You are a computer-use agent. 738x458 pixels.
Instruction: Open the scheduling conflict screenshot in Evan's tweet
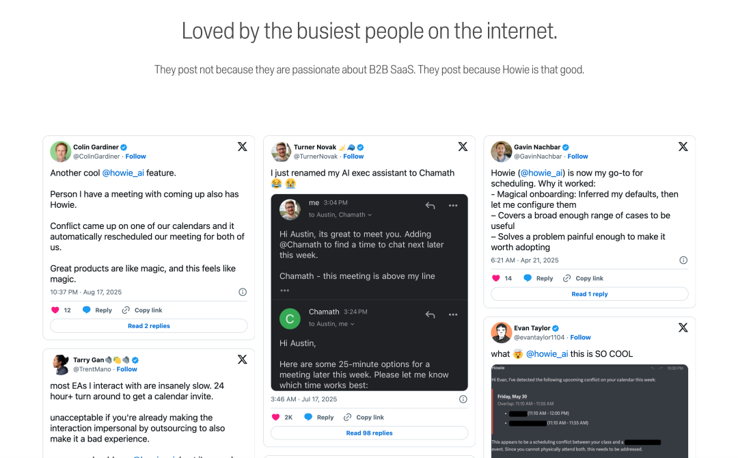(589, 410)
